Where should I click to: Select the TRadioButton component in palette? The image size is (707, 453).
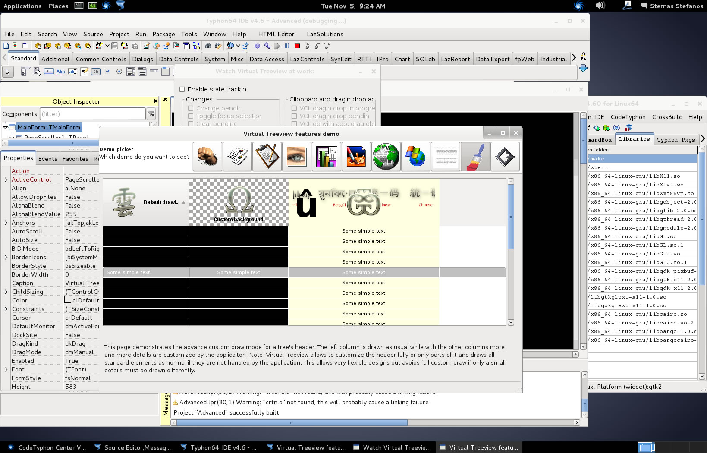tap(119, 72)
